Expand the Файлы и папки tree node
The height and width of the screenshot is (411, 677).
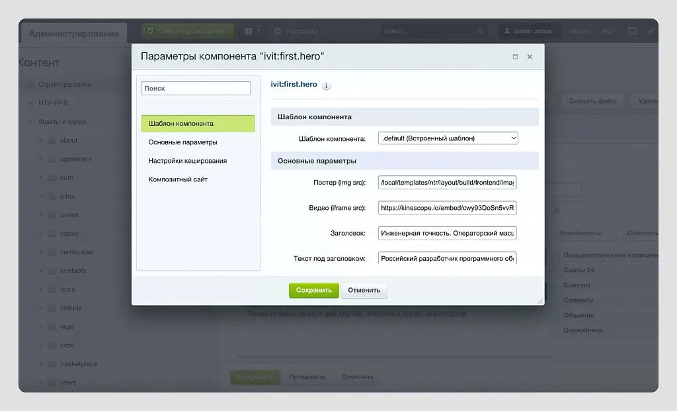30,122
